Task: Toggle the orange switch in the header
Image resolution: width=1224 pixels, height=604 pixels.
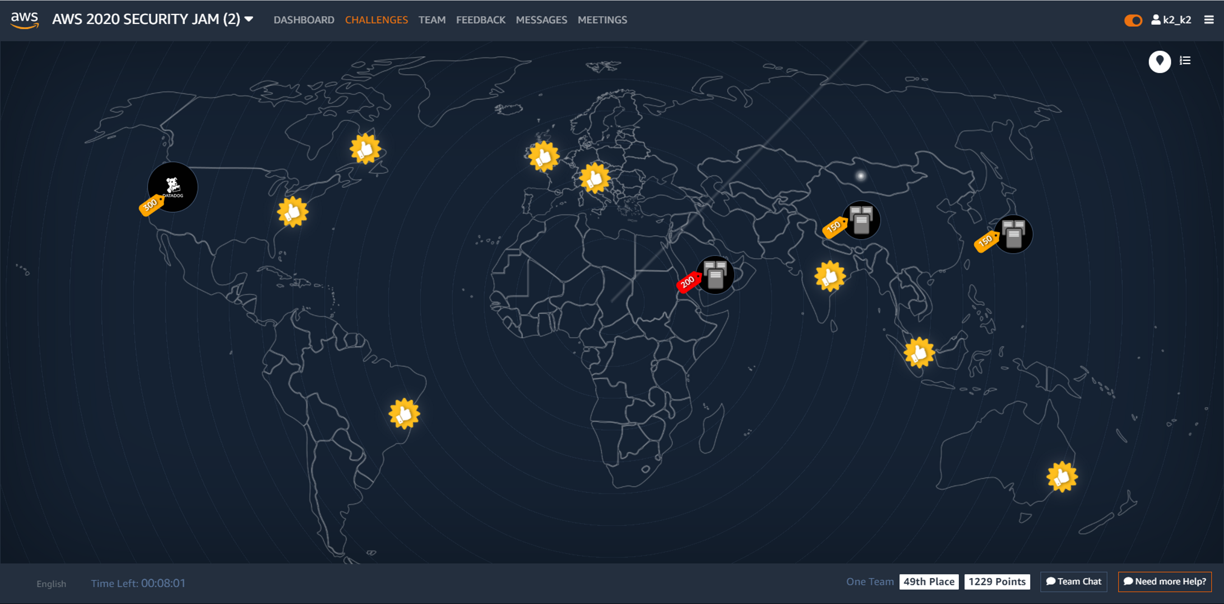Action: point(1132,20)
